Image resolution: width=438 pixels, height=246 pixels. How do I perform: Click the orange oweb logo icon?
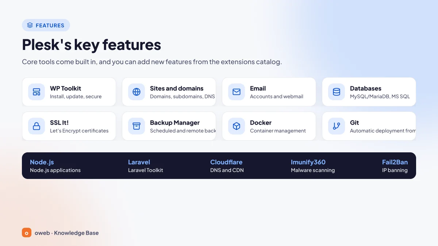click(27, 233)
